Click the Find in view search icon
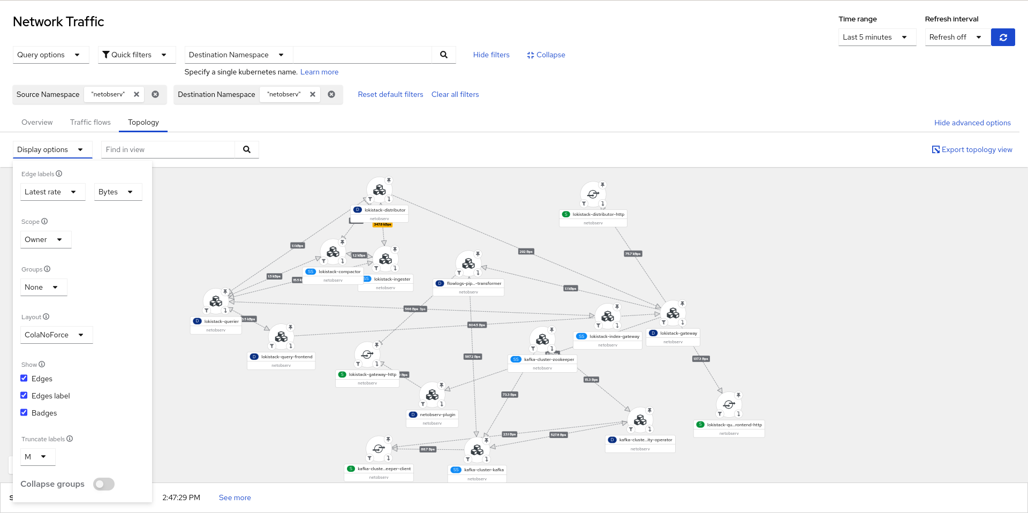The width and height of the screenshot is (1028, 513). [x=247, y=149]
